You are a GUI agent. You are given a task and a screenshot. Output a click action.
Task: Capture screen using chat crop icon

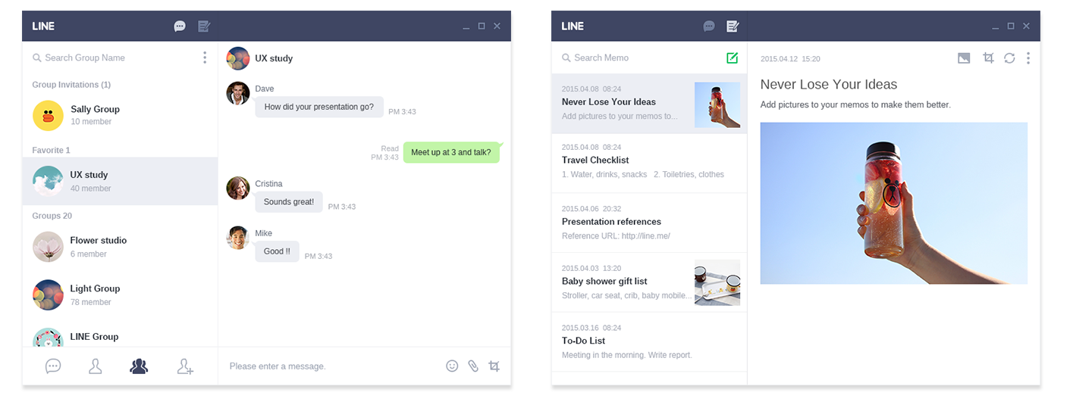click(494, 366)
